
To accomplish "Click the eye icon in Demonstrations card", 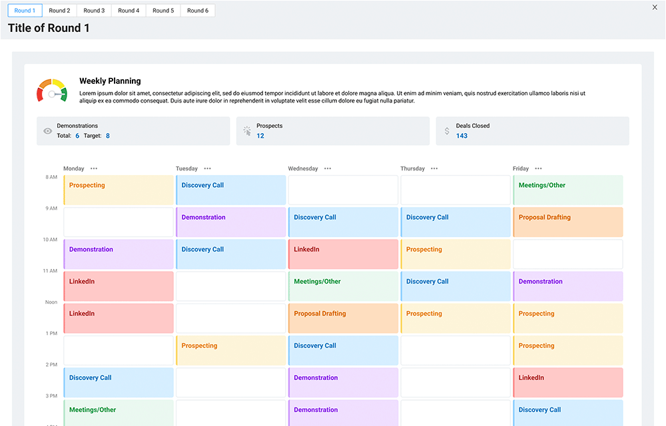I will 47,131.
